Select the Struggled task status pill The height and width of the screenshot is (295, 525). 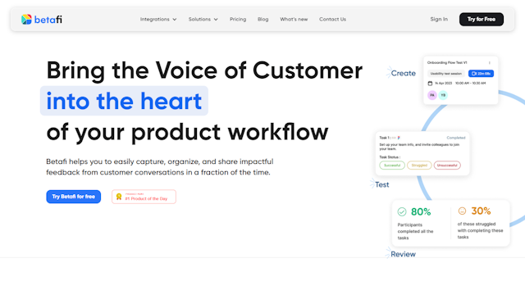click(x=419, y=166)
